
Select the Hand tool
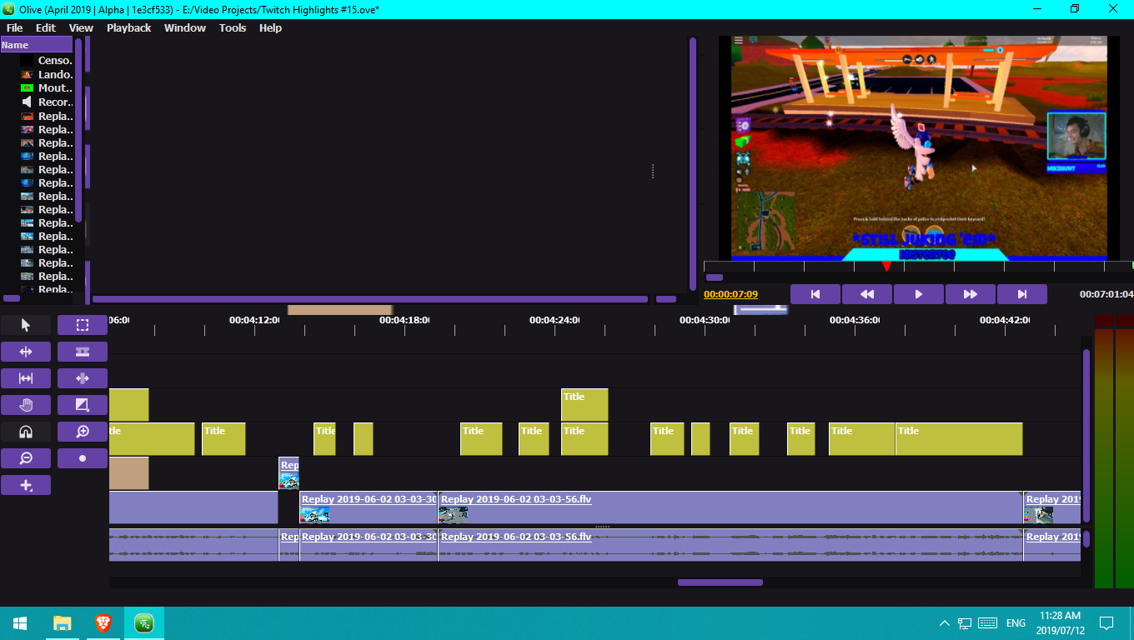[26, 405]
